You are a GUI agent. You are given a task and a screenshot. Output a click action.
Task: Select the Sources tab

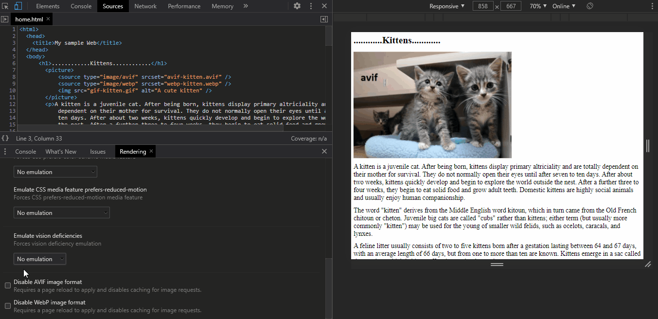pos(113,6)
